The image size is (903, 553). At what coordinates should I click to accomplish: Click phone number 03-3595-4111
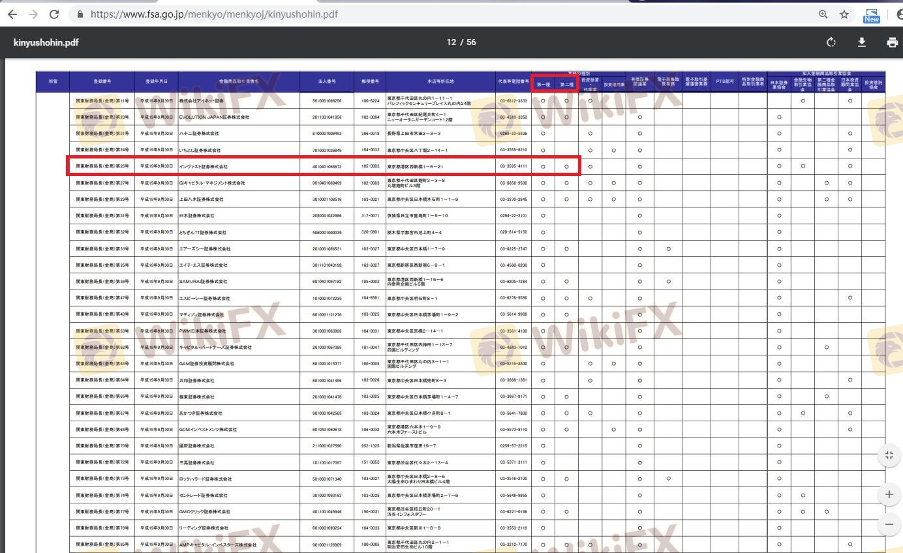(x=513, y=166)
